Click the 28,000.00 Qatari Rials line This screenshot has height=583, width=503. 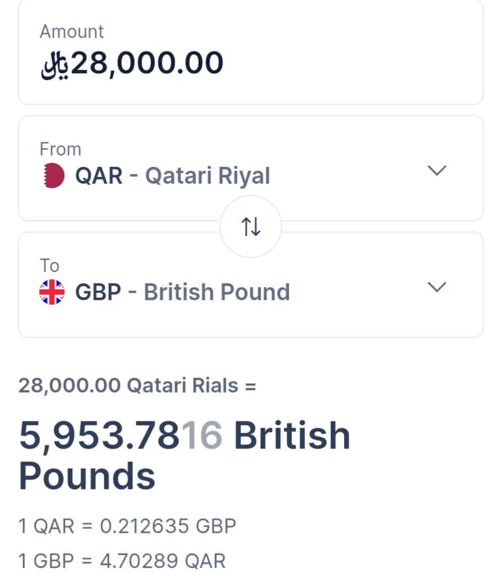[137, 385]
